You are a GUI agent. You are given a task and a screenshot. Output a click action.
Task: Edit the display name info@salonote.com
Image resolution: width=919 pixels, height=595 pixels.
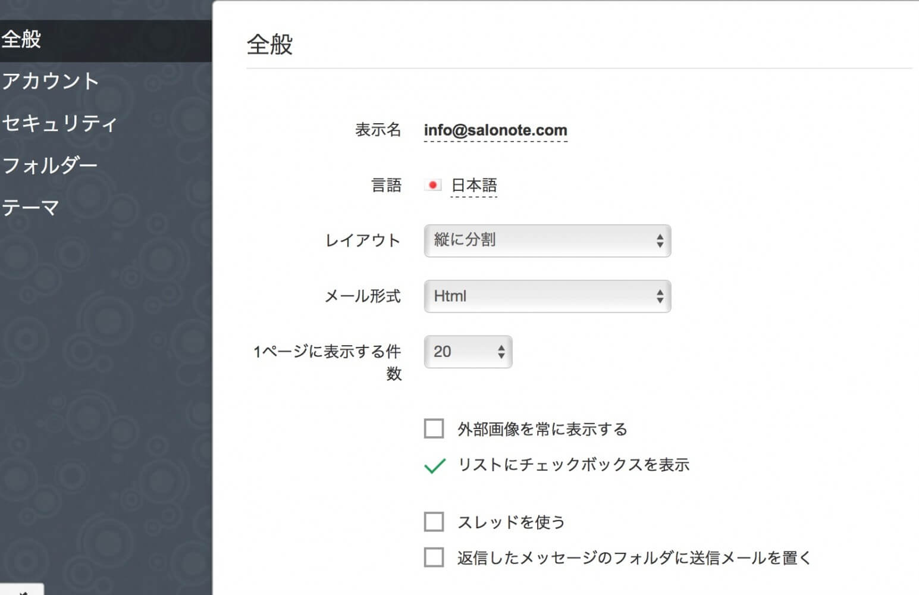click(495, 130)
